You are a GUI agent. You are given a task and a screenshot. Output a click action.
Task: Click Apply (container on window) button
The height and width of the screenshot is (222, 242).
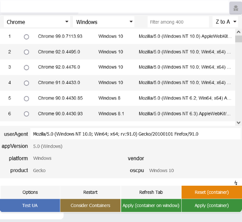tap(151, 205)
